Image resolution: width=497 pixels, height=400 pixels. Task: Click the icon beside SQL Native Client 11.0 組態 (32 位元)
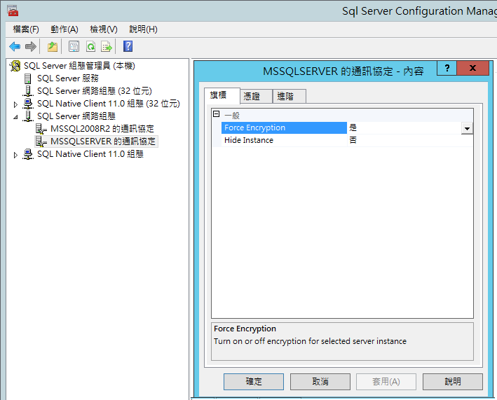coord(28,104)
